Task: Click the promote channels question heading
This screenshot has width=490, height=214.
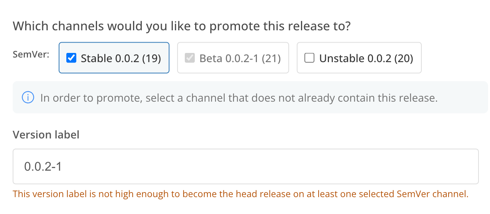Action: [182, 26]
